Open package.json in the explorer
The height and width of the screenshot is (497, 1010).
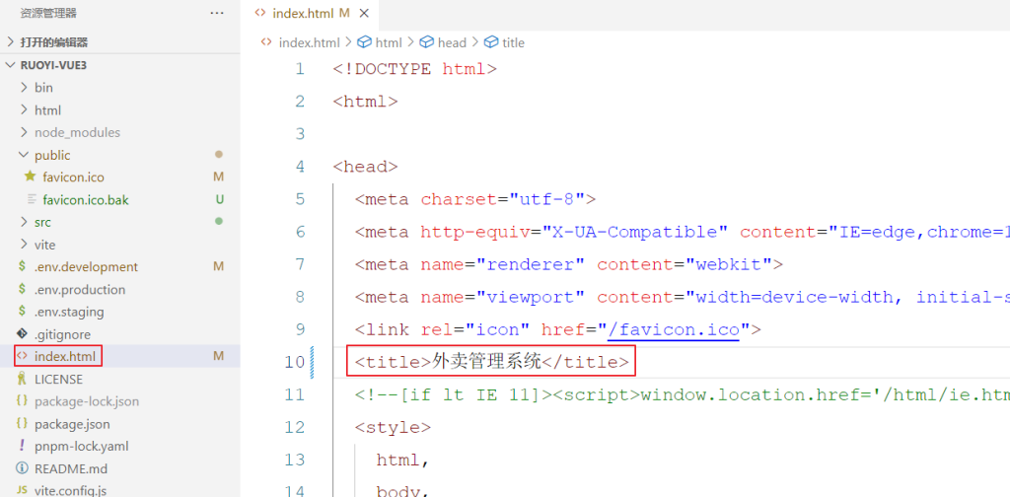coord(72,424)
